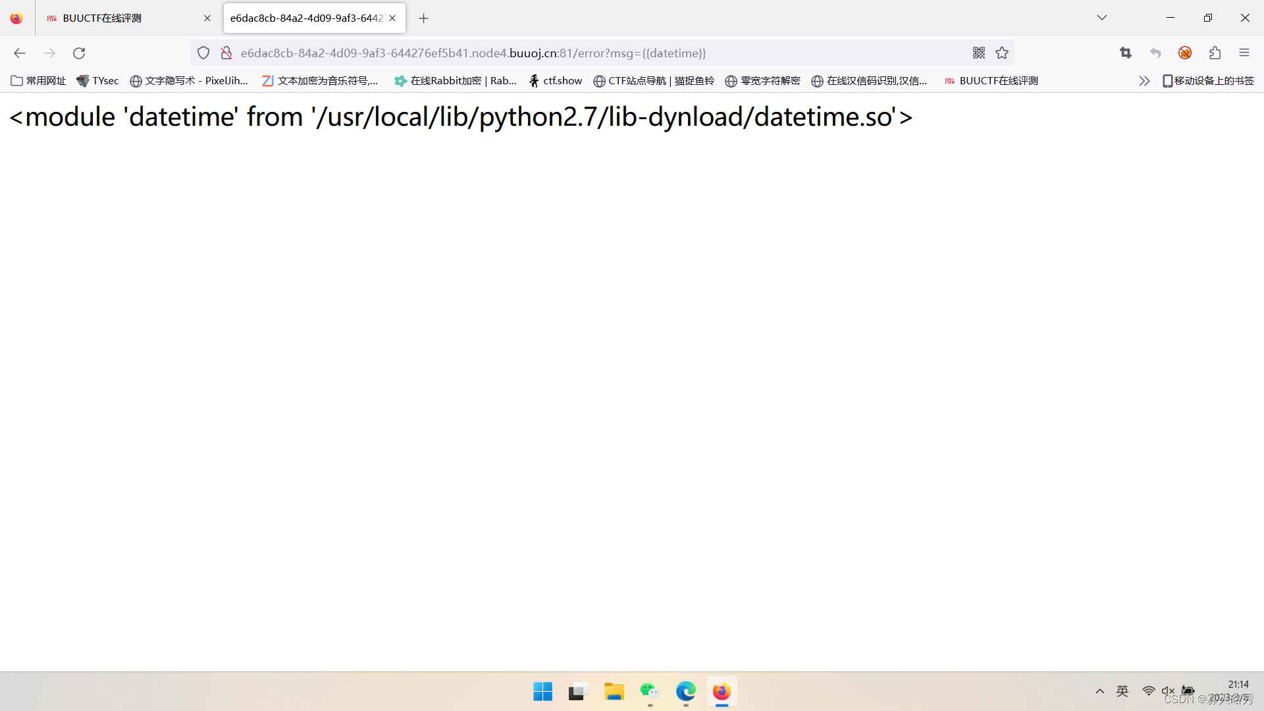Expand list of all tabs
Screen dimensions: 1264x711
[x=1102, y=18]
